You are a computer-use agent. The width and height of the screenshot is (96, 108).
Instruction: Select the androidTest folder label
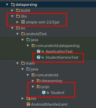pyautogui.click(x=36, y=34)
